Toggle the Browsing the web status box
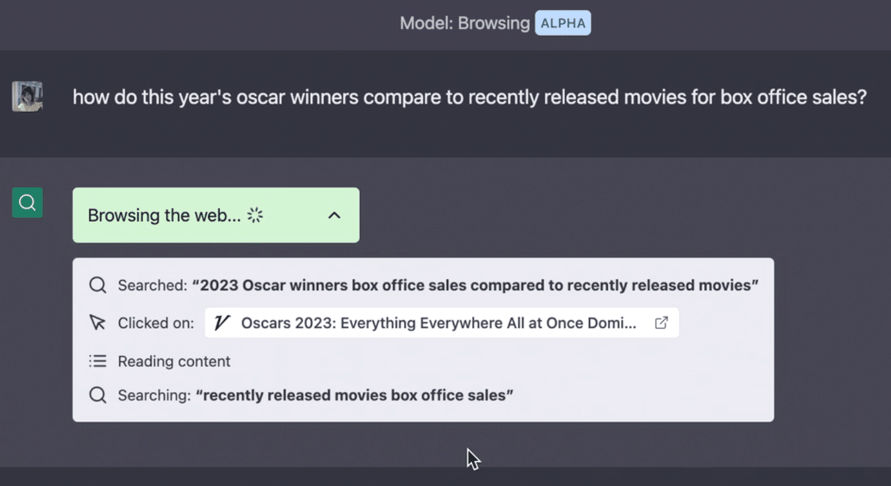The height and width of the screenshot is (486, 891). coord(166,215)
